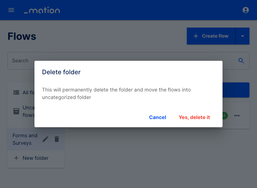Open the three-dot flow options menu

point(237,116)
